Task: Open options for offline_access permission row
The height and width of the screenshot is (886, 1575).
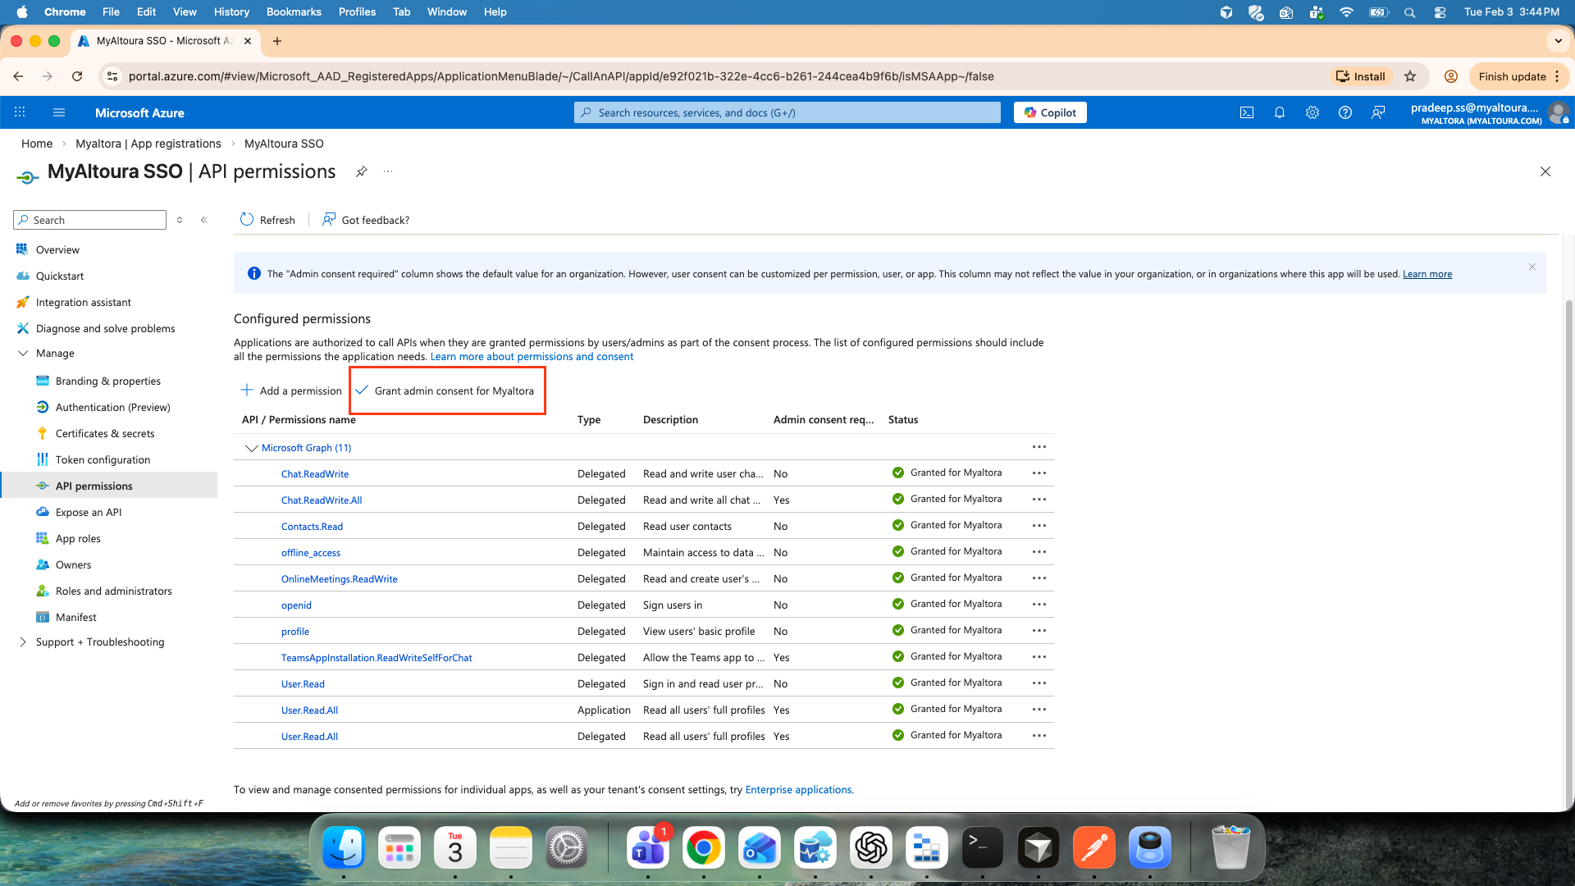Action: [x=1039, y=552]
